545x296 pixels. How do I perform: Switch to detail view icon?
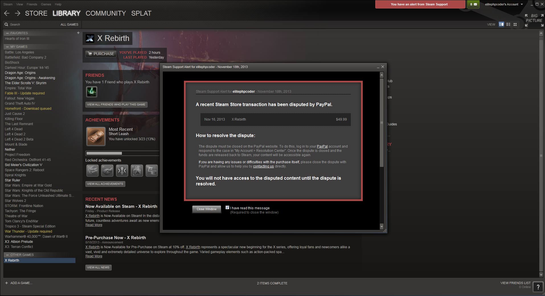click(x=501, y=24)
